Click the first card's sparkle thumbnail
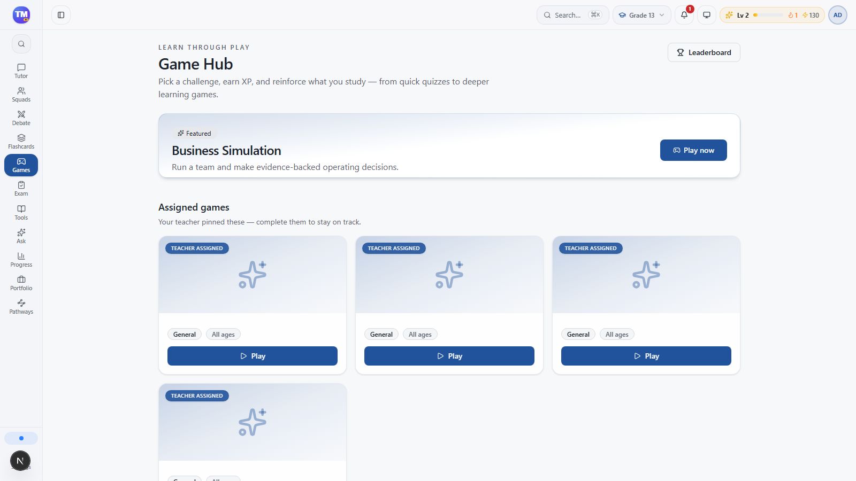856x481 pixels. tap(253, 275)
